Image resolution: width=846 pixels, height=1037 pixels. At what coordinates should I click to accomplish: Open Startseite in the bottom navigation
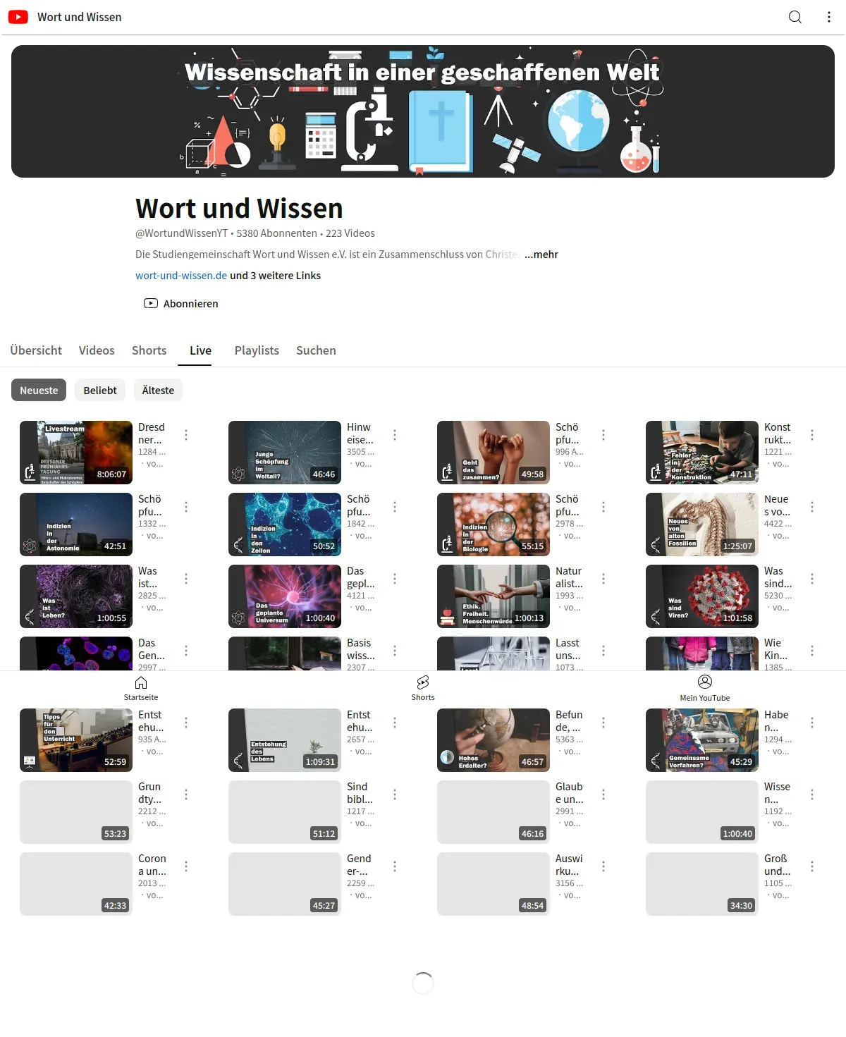click(x=141, y=688)
